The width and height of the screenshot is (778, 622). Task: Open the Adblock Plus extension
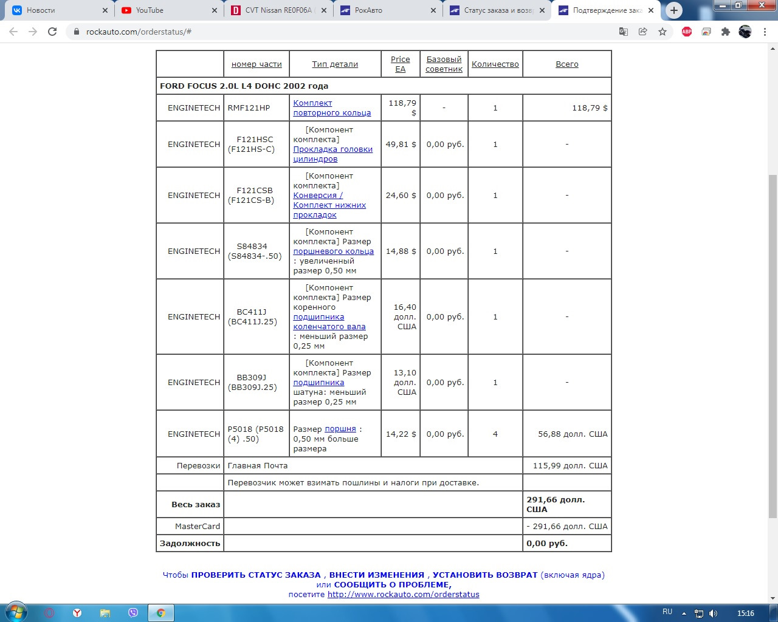click(687, 32)
